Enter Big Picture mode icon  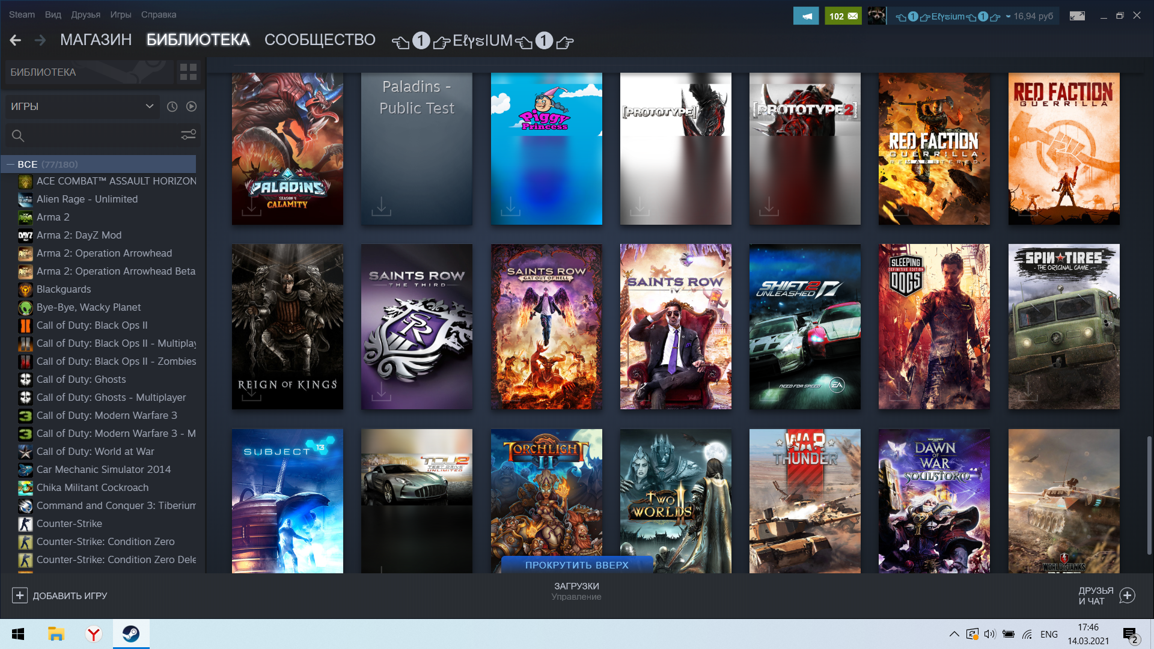pos(1077,16)
